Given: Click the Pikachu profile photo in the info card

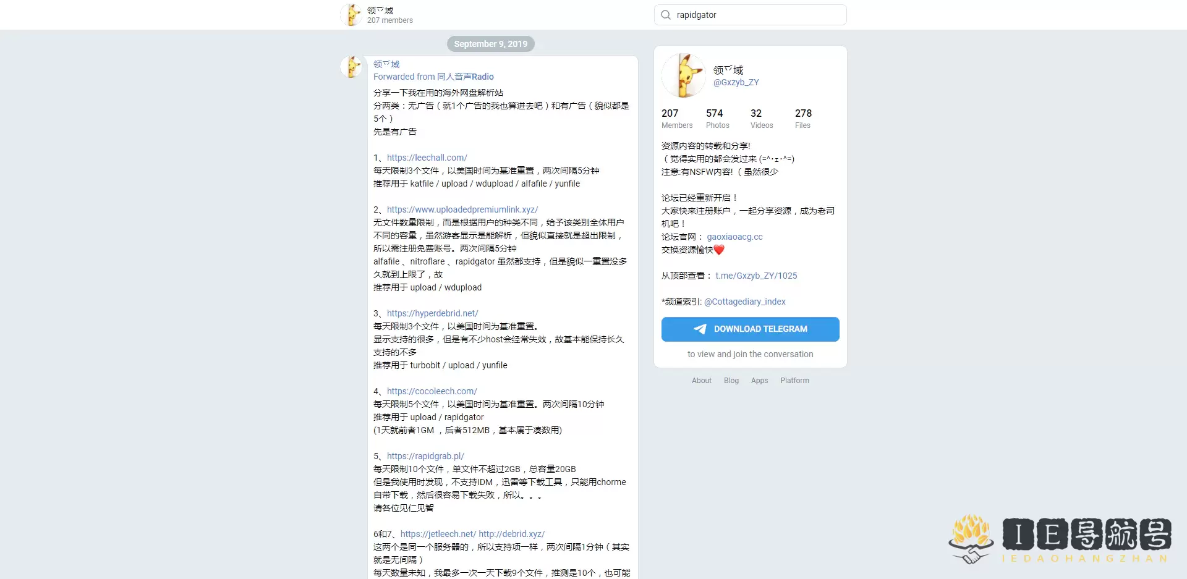Looking at the screenshot, I should click(x=683, y=75).
